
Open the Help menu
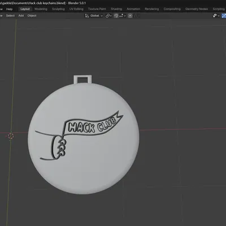[x=9, y=9]
